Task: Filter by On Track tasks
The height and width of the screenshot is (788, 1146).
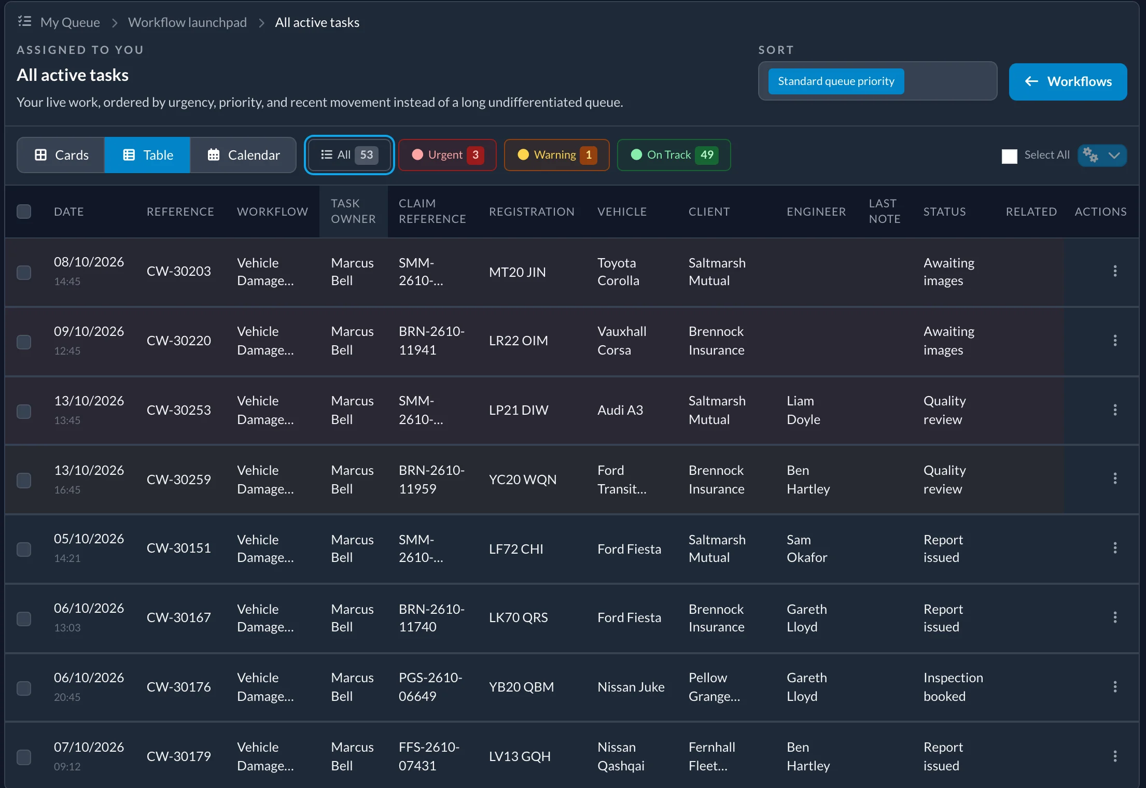Action: [x=674, y=155]
